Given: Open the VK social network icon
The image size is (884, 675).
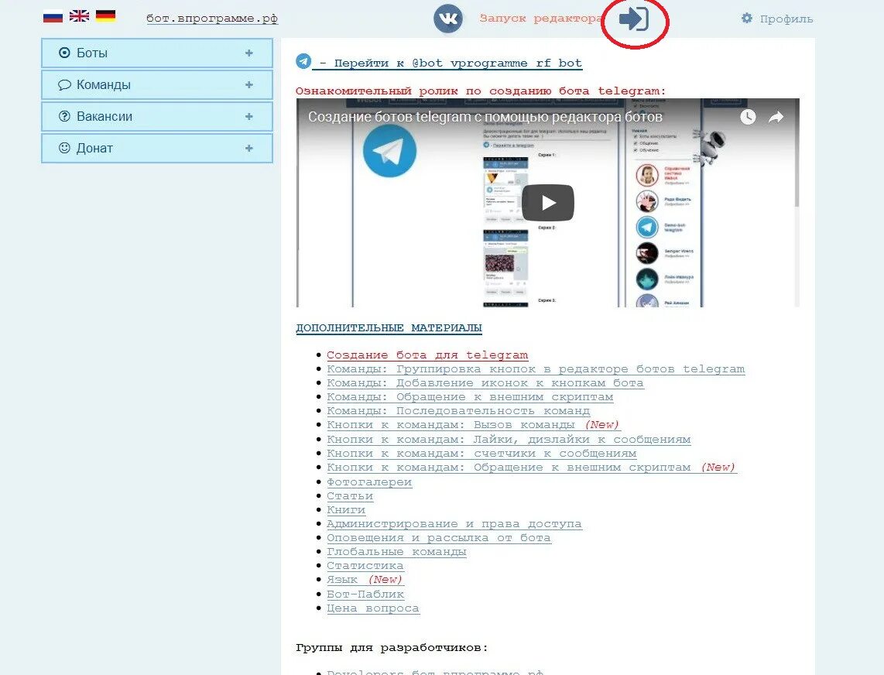Looking at the screenshot, I should pos(448,19).
